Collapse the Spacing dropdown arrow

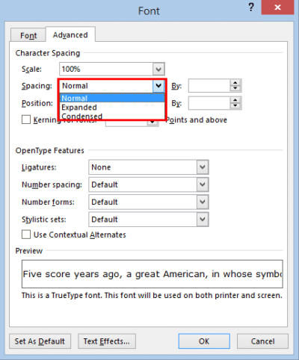click(x=158, y=86)
